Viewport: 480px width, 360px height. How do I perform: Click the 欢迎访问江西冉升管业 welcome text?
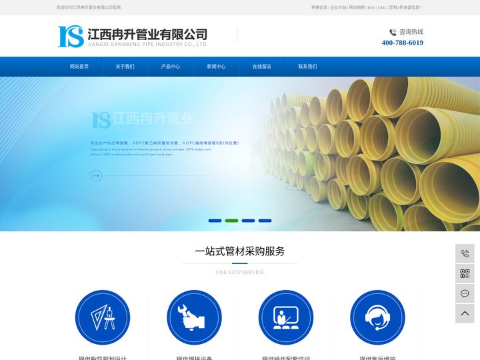click(x=89, y=7)
